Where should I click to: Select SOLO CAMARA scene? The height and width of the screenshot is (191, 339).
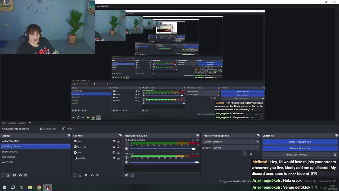pos(35,152)
